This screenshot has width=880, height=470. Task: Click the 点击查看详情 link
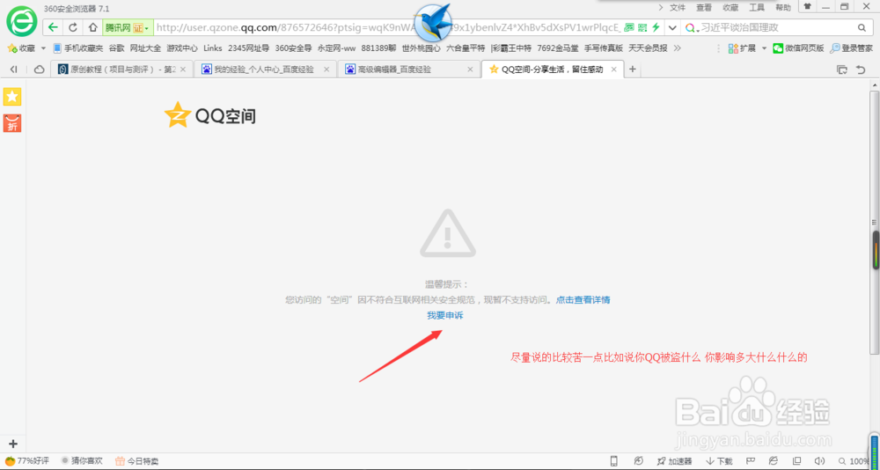pos(583,300)
